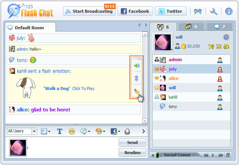Select the user list tab showing 6
Viewport: 239px width, 165px height.
coord(163,27)
